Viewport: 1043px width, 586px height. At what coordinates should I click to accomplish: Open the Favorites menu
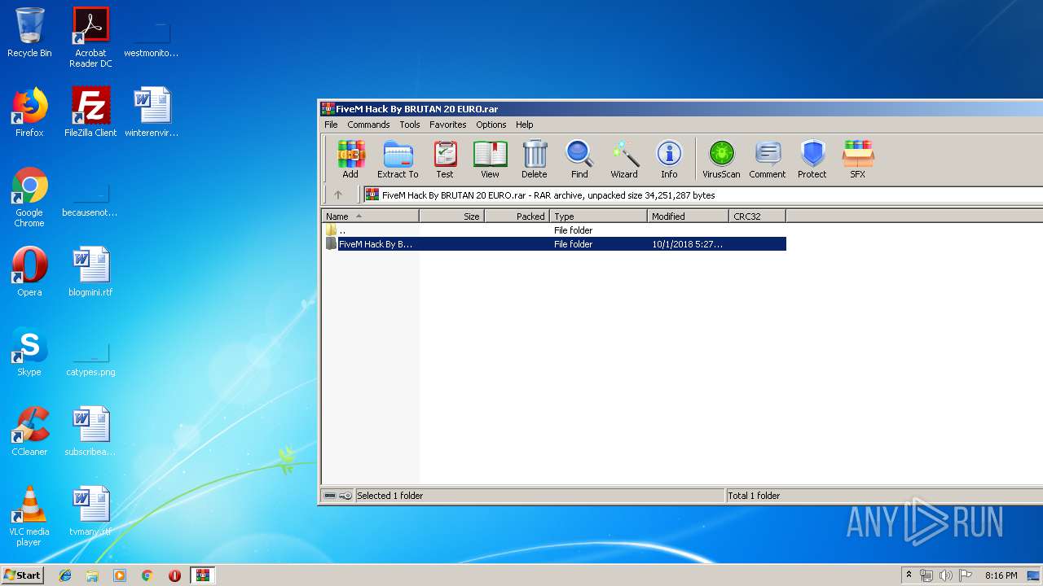coord(448,125)
